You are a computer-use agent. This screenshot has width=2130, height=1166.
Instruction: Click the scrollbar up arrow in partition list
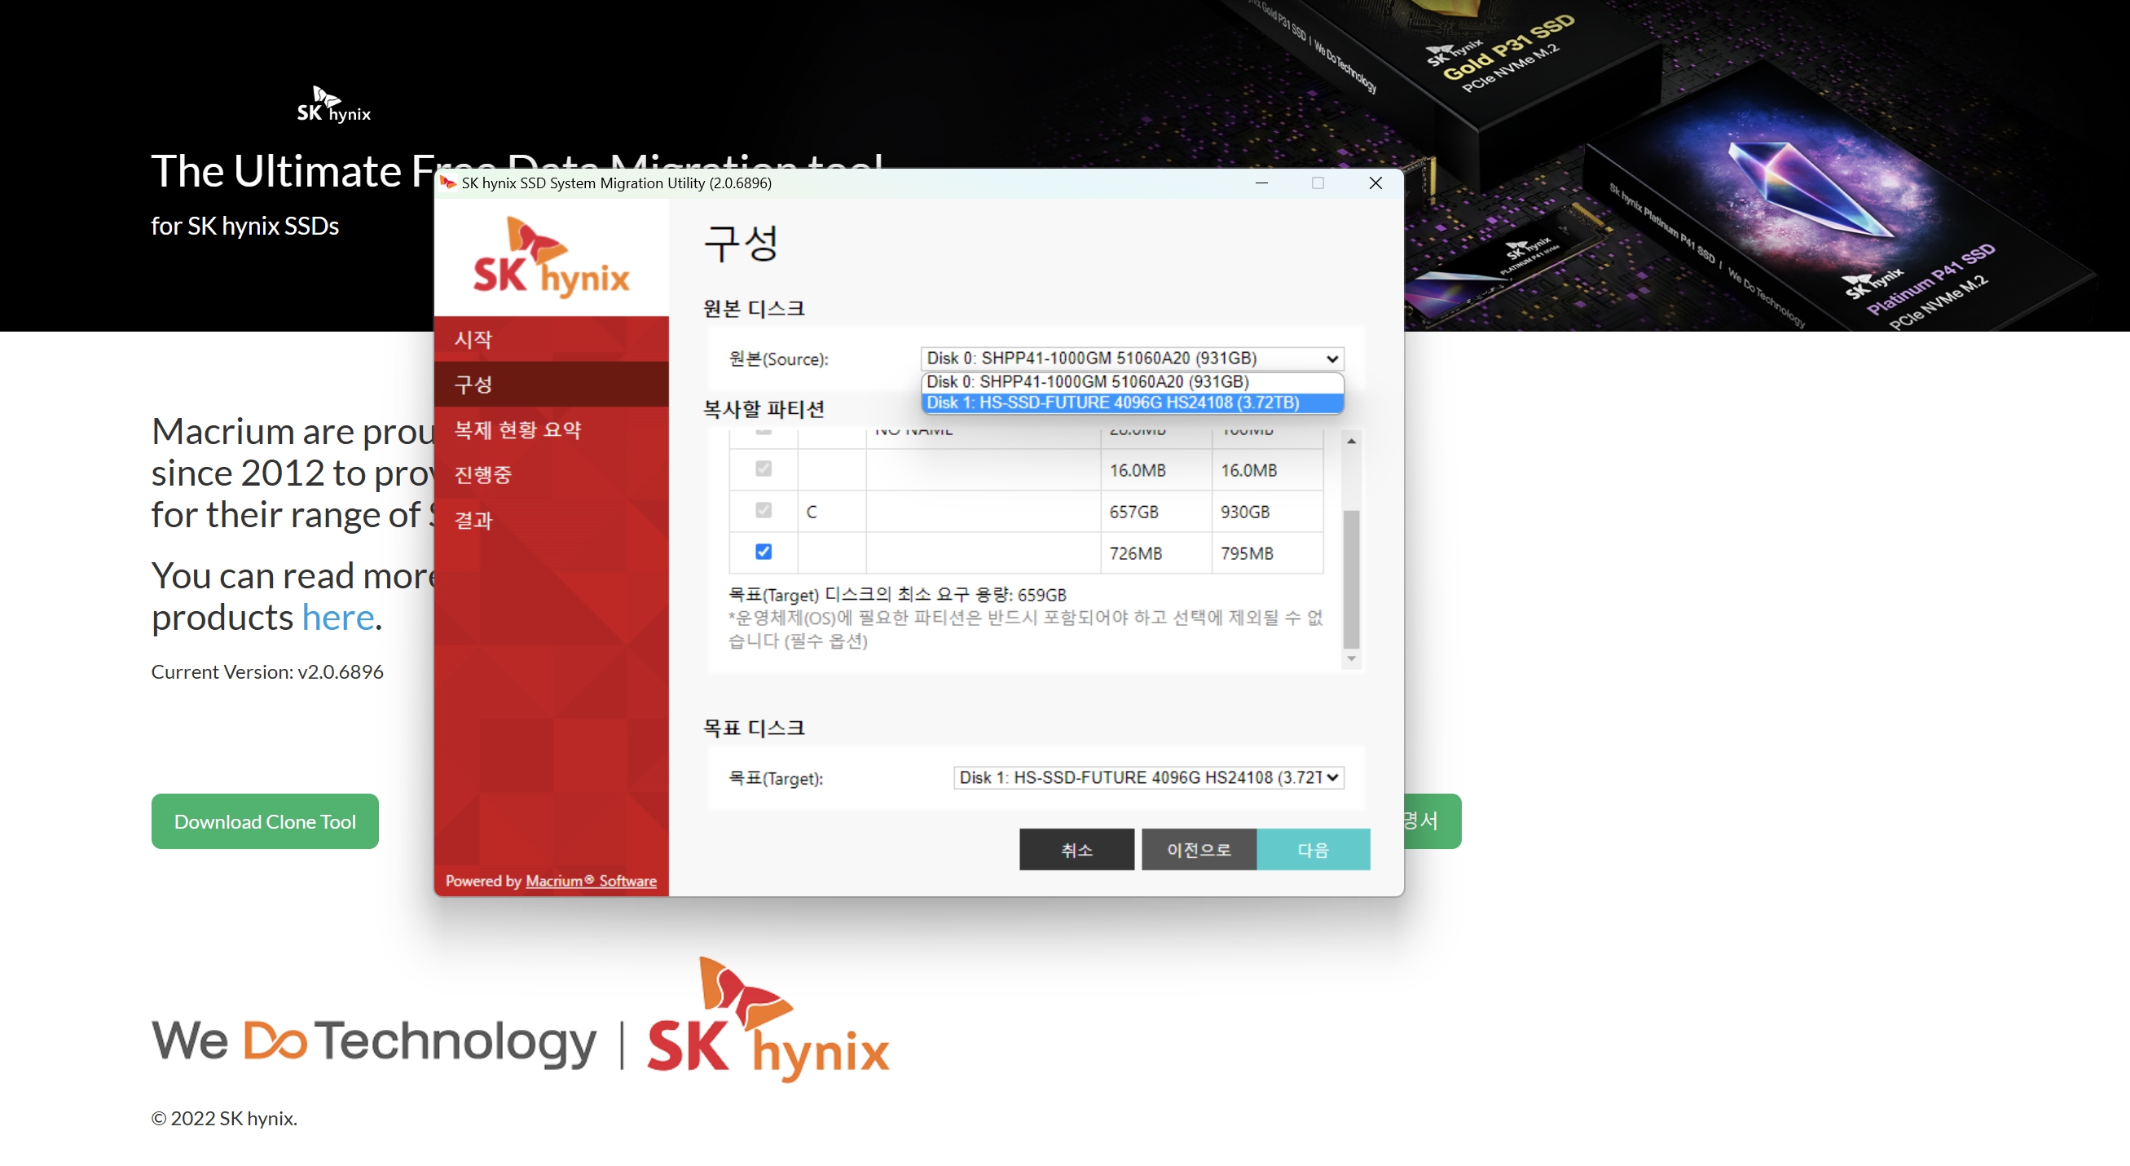(x=1351, y=442)
